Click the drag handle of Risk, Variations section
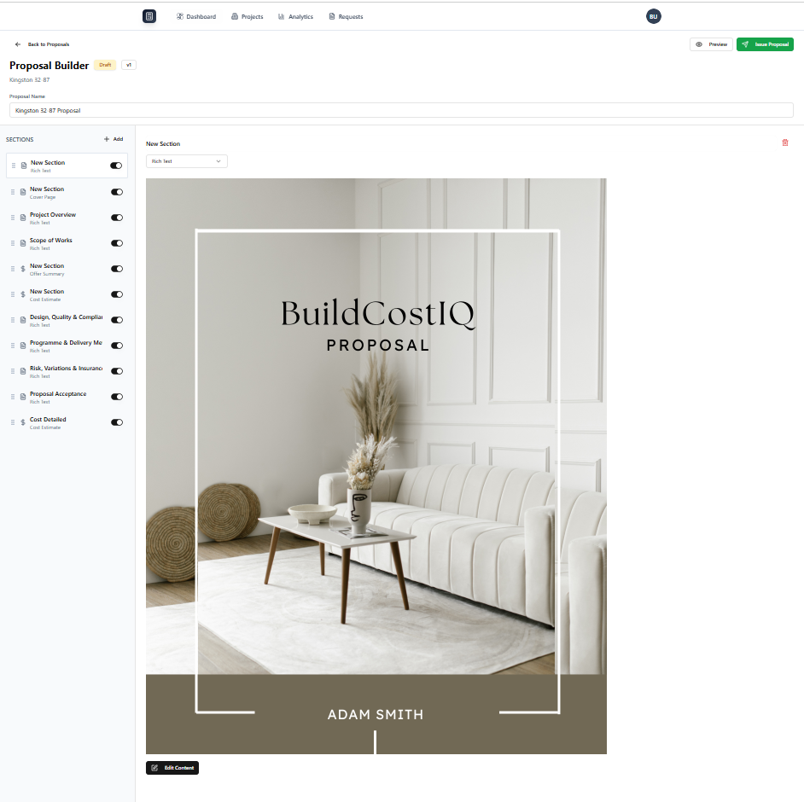 (13, 371)
